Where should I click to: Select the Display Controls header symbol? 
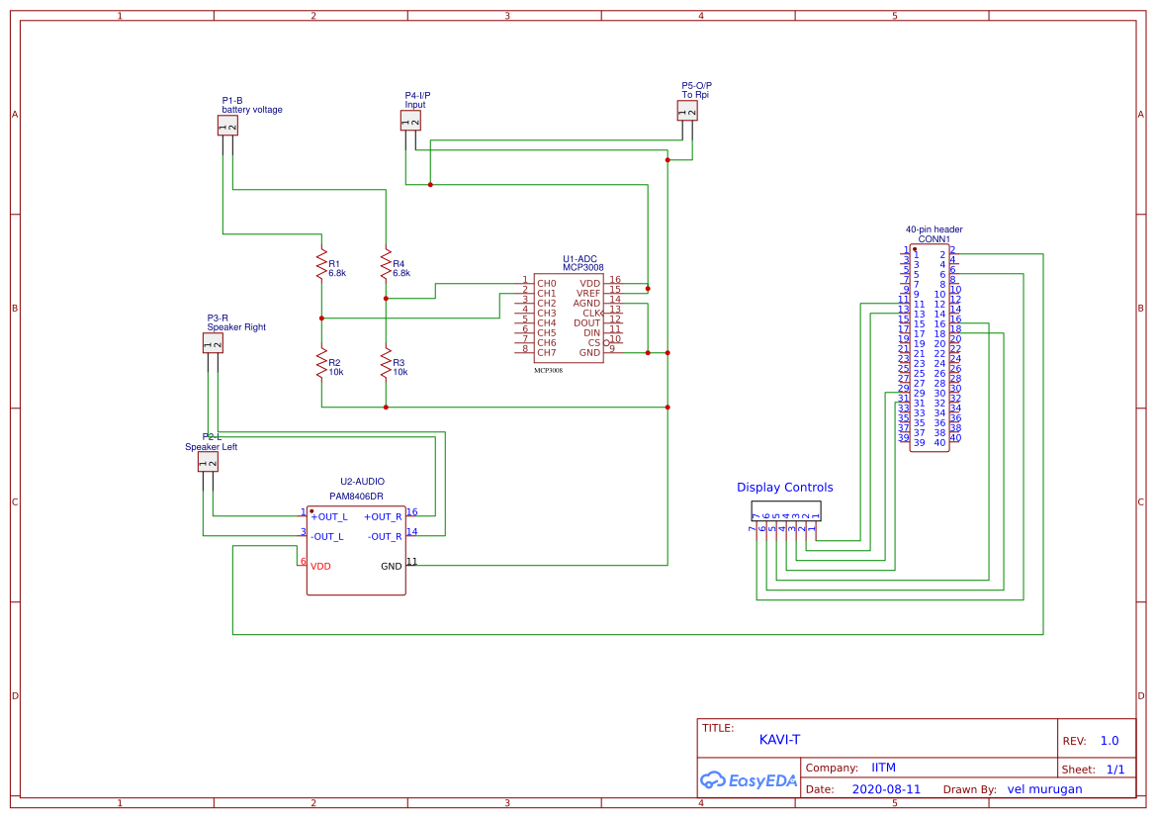784,511
